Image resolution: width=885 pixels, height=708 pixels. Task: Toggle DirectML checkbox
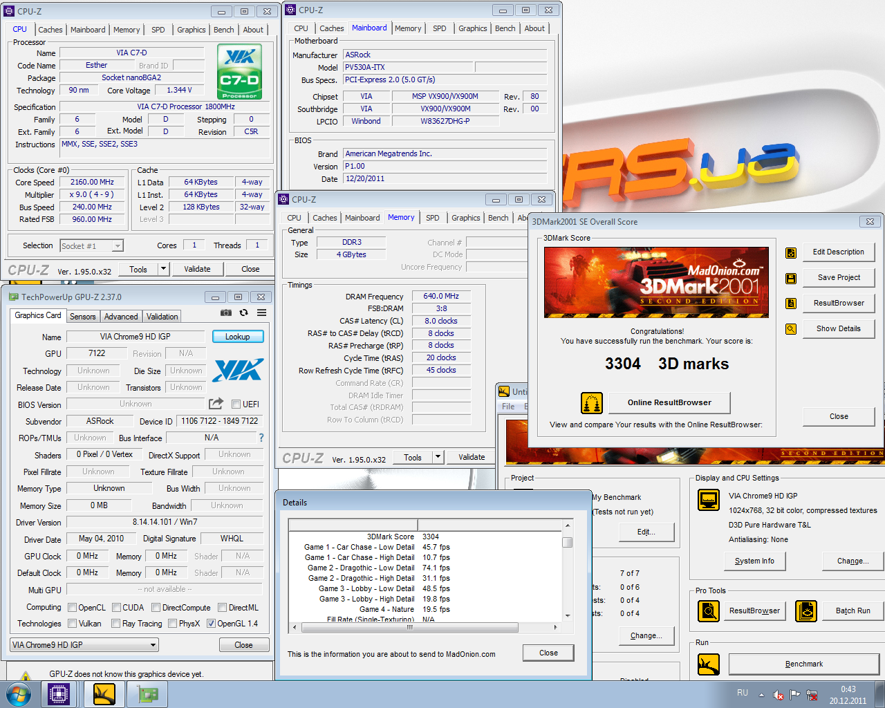coord(222,608)
